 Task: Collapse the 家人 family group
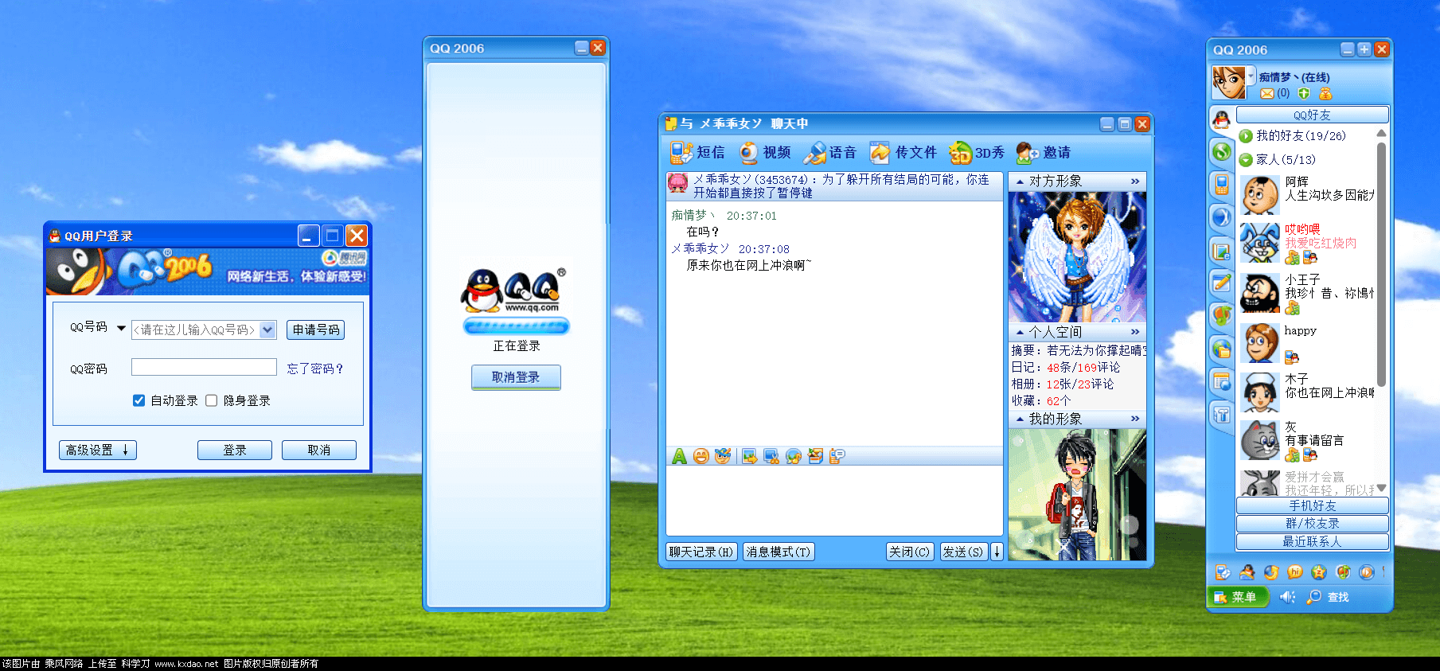1247,160
